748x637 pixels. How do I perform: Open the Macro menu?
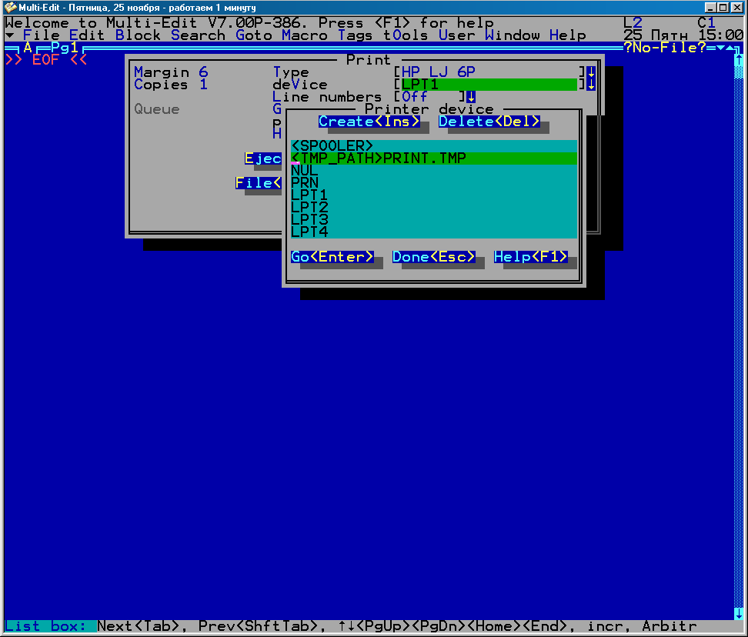[304, 35]
